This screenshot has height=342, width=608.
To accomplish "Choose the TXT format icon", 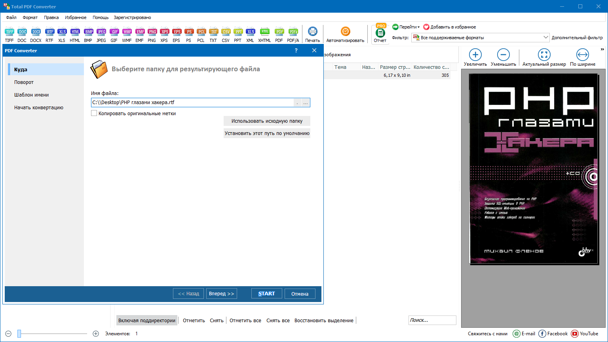I will (213, 32).
